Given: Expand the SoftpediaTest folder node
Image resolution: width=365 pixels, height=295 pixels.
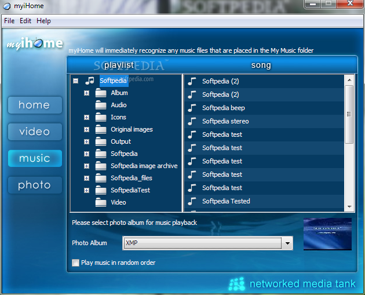Looking at the screenshot, I should point(86,190).
